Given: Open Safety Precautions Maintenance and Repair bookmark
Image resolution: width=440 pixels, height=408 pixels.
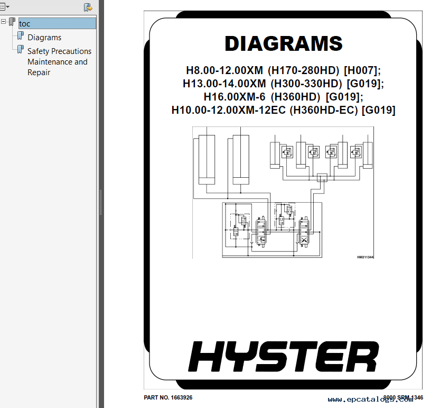Looking at the screenshot, I should [60, 62].
